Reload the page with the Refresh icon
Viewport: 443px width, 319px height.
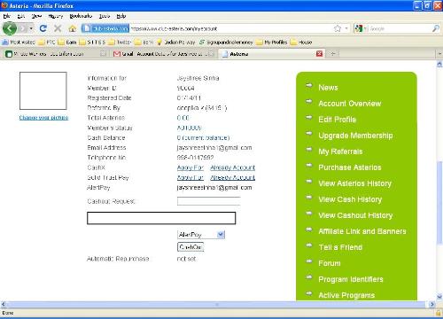pyautogui.click(x=43, y=28)
